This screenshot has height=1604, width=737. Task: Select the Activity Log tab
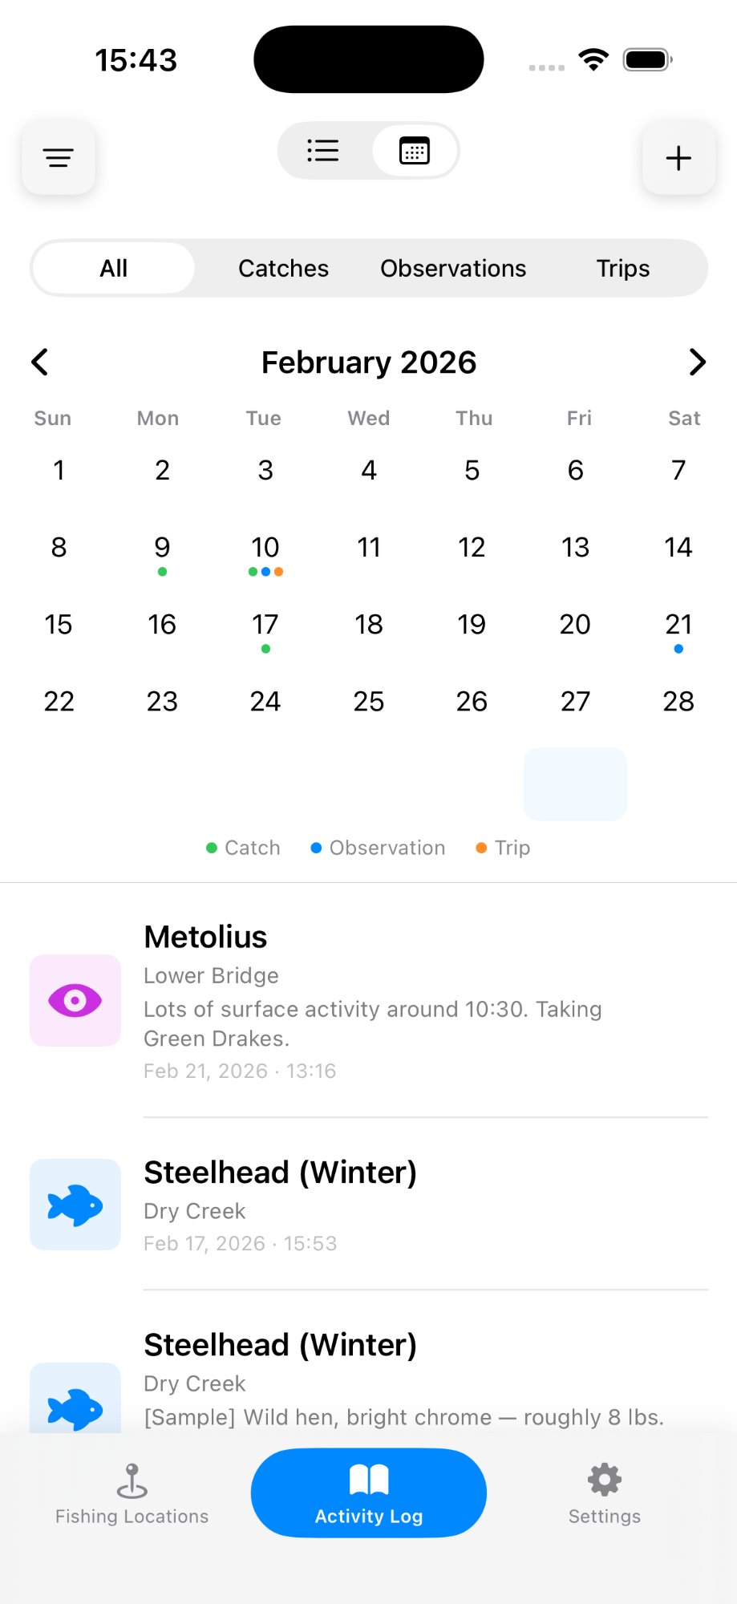(368, 1493)
